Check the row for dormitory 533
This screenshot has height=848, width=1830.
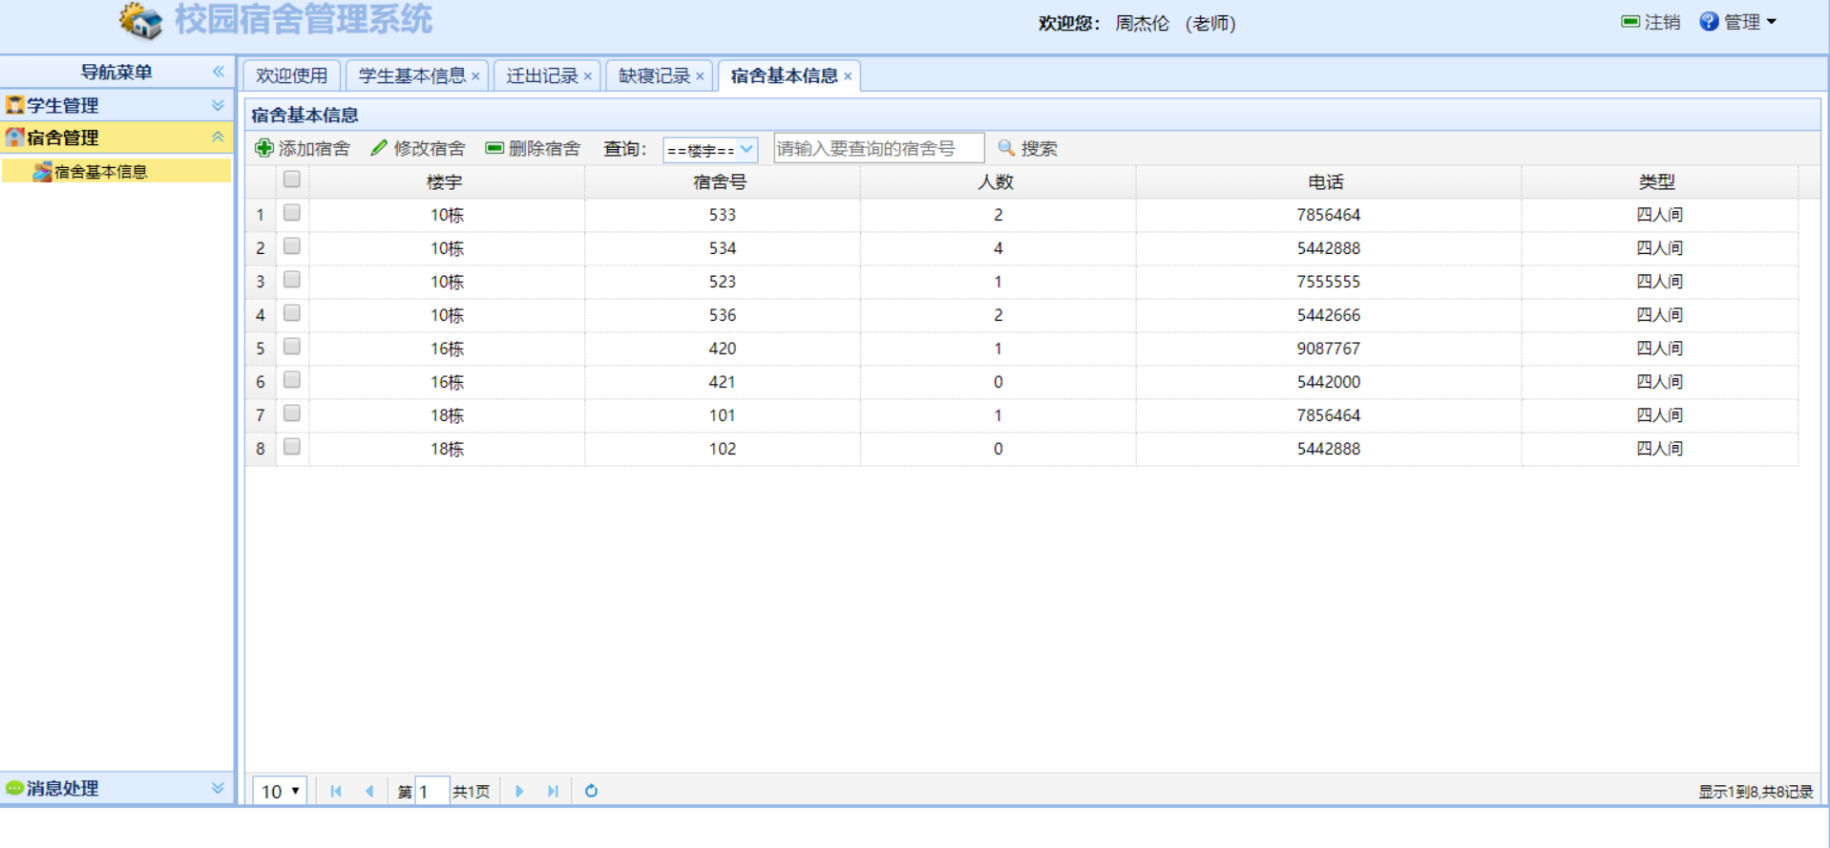[x=292, y=213]
